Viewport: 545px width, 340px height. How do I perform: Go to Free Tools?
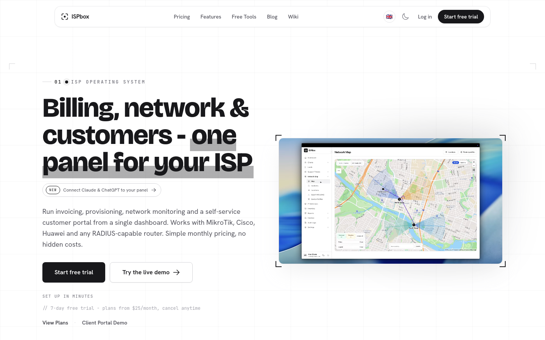(244, 17)
